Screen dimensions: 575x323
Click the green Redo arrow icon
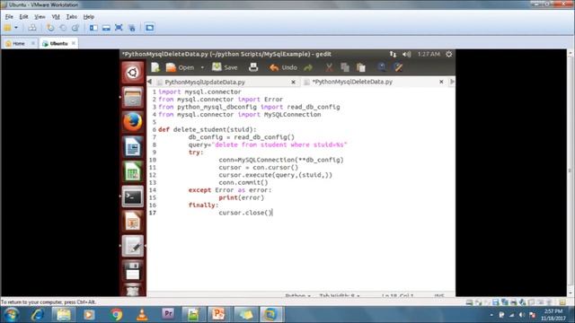point(308,68)
